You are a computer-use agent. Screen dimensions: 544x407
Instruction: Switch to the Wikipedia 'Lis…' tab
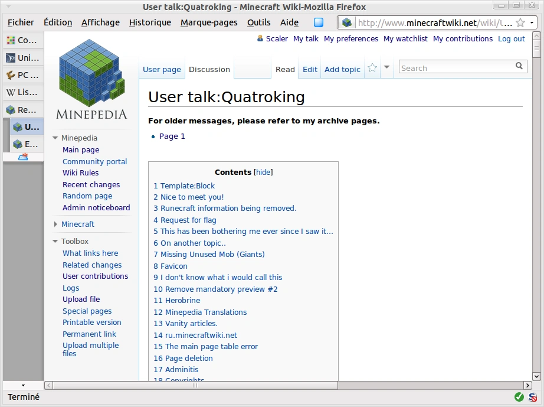coord(23,92)
